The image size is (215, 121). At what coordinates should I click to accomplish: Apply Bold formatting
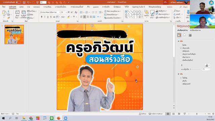pos(42,17)
